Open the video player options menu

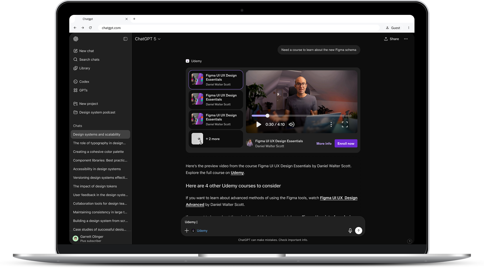pos(331,124)
